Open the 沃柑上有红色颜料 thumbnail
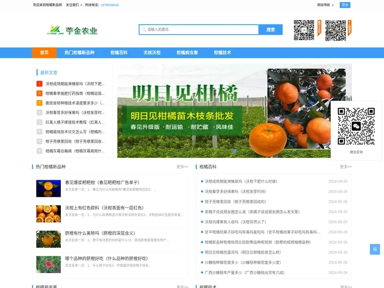Viewport: 384px width, 288px height. pos(49,214)
